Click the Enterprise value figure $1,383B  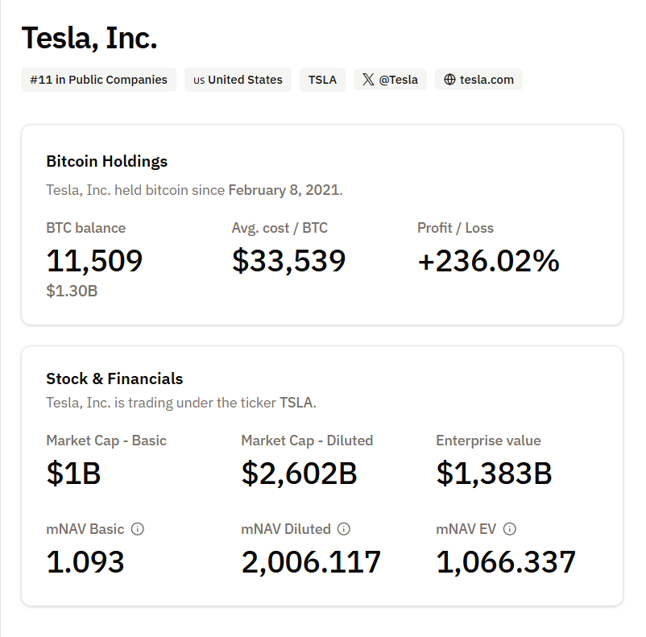[x=494, y=474]
